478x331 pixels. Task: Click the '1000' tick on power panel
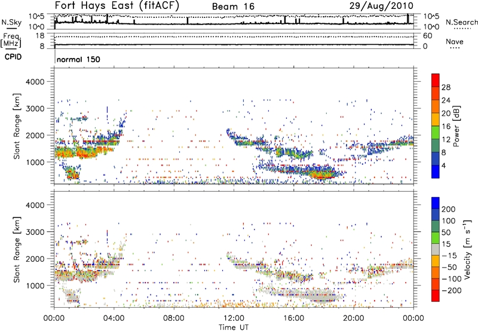[x=35, y=162]
